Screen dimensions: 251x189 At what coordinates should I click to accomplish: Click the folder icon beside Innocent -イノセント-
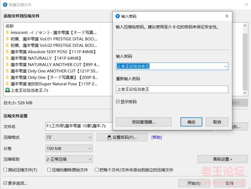(x=7, y=32)
